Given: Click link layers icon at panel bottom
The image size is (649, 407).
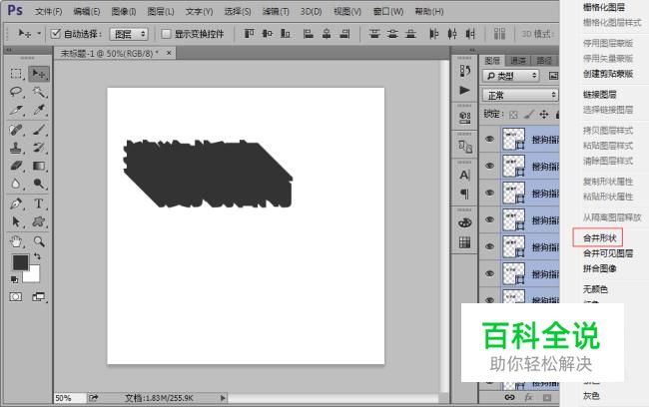Looking at the screenshot, I should 510,397.
